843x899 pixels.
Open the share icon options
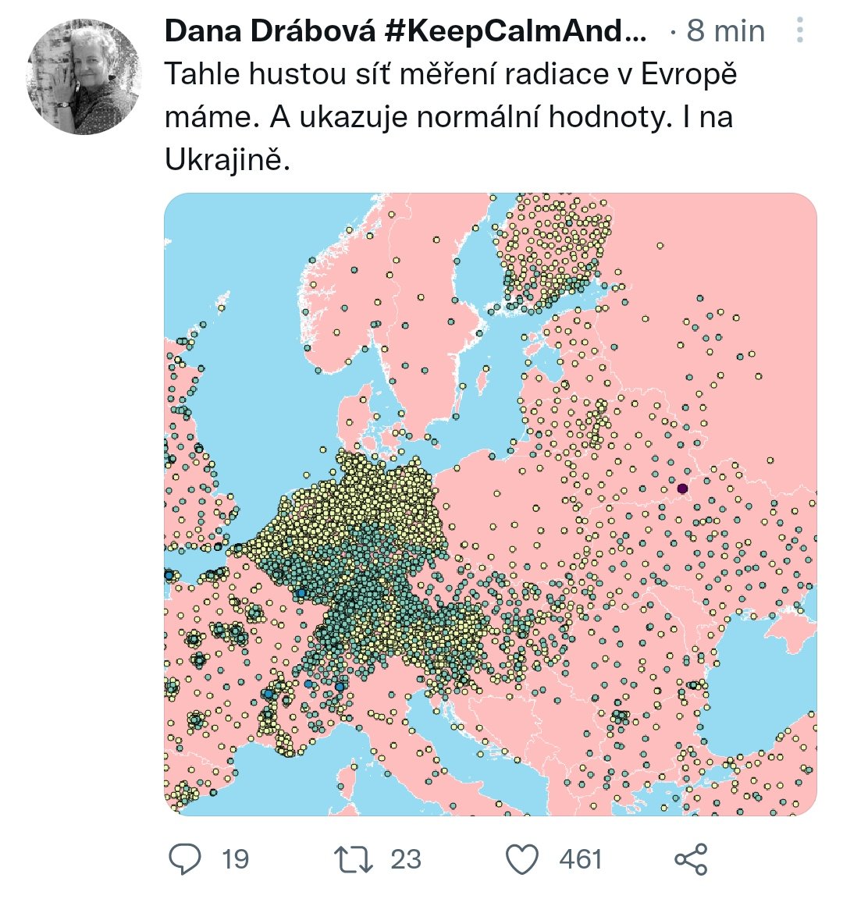point(691,859)
